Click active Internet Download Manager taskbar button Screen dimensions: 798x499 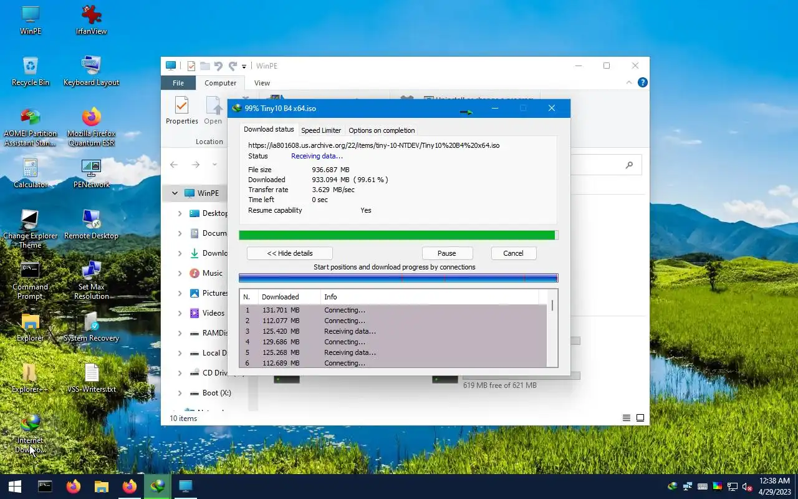(158, 487)
